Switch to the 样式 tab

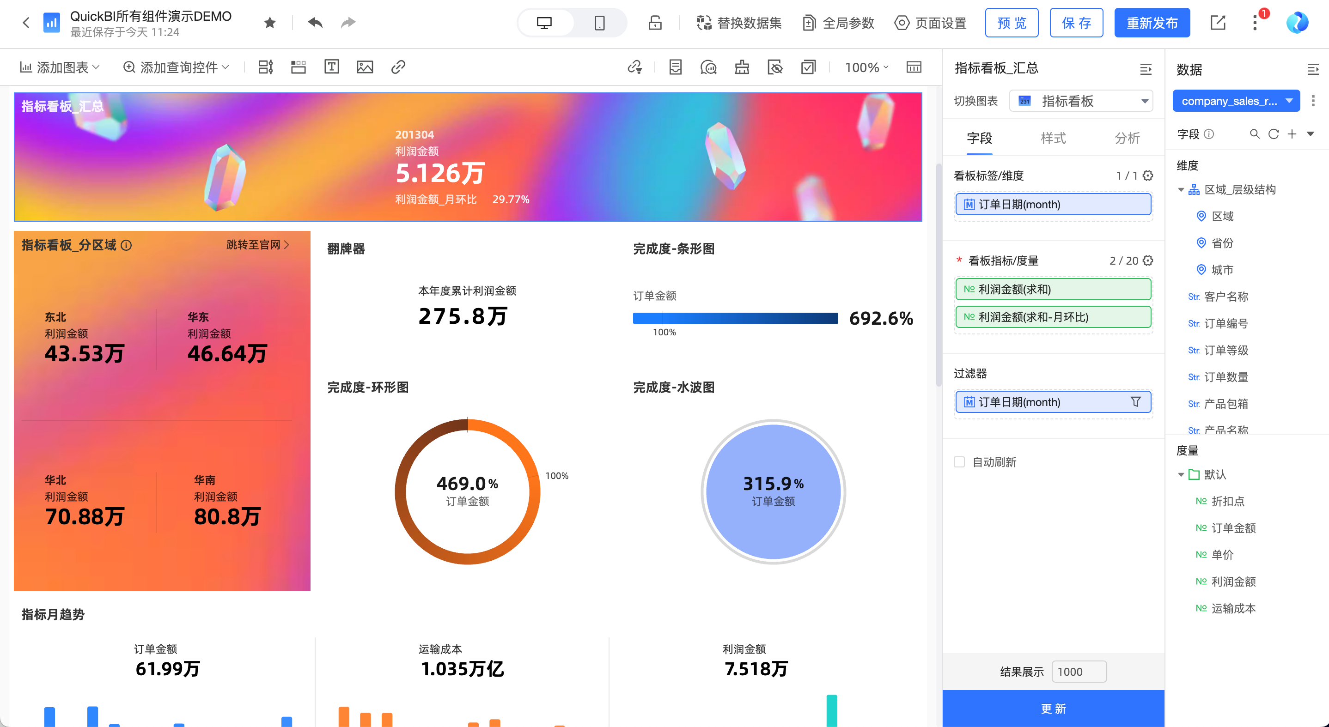click(x=1053, y=138)
